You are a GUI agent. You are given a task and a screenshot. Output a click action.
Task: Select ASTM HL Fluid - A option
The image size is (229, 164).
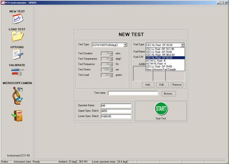click(x=165, y=64)
